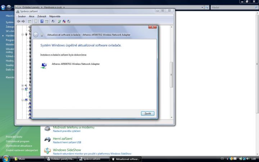This screenshot has height=162, width=259.
Task: Click the Control Panel back navigation button
Action: (x=3, y=7)
